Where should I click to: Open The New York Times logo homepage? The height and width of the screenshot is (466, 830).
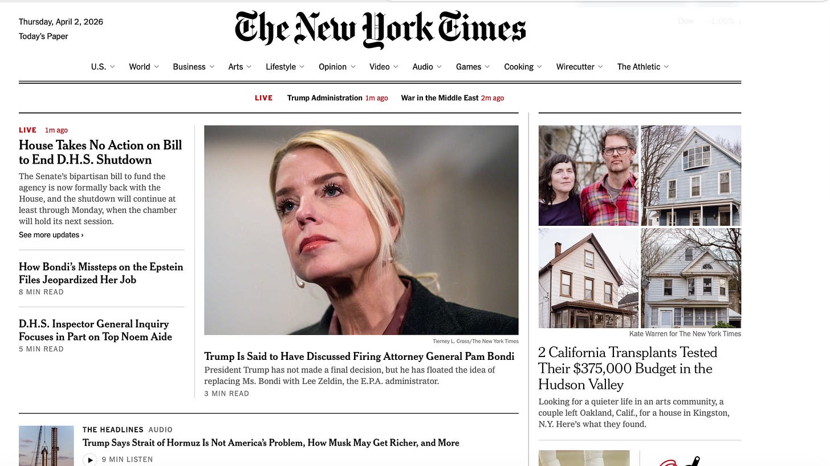click(x=380, y=29)
